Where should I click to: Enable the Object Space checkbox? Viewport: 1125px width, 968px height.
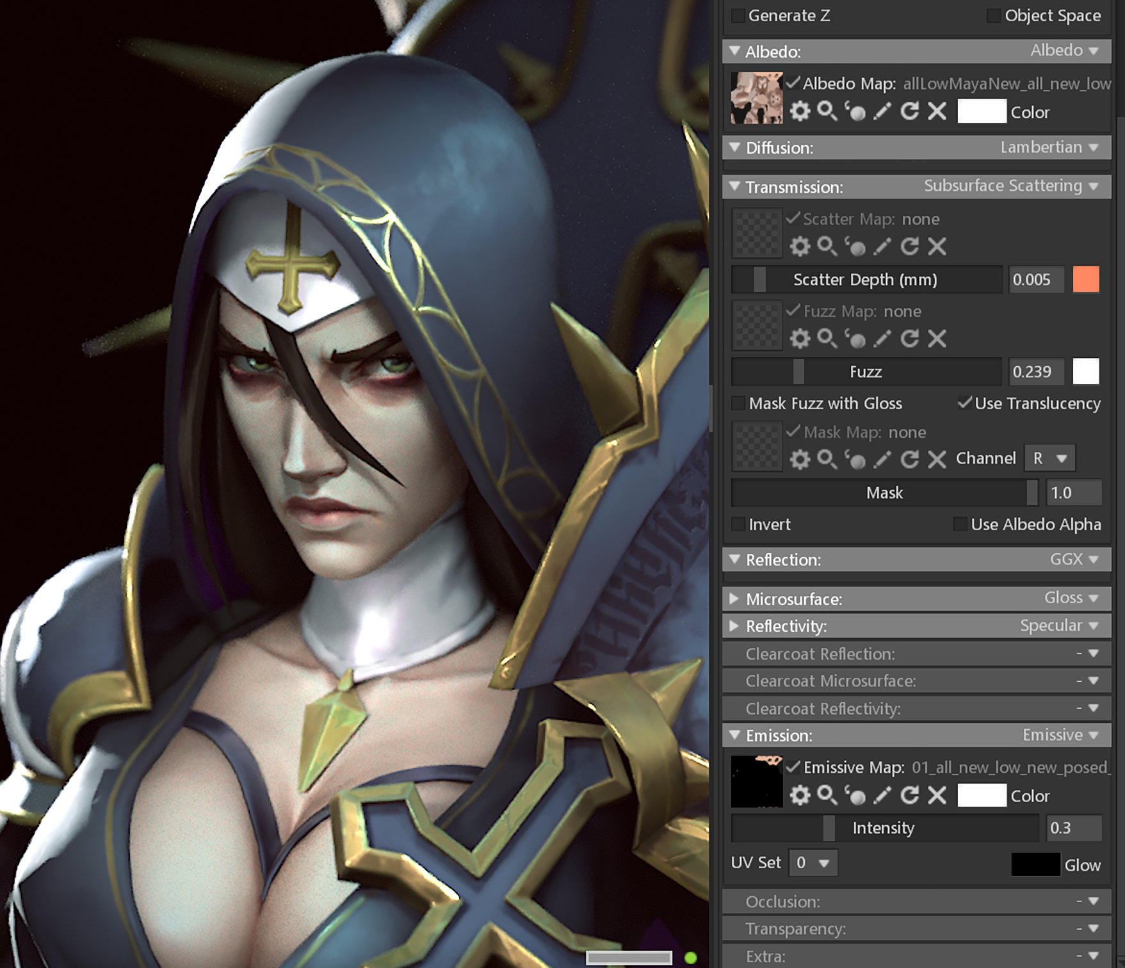(994, 15)
